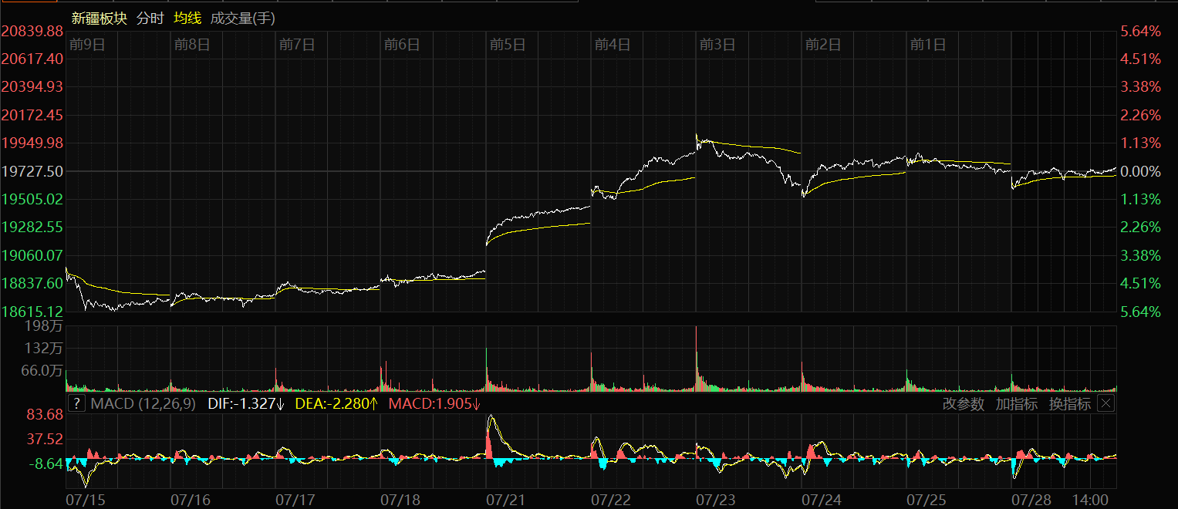
Task: Click the 07/28 date on time axis
Action: [1031, 500]
